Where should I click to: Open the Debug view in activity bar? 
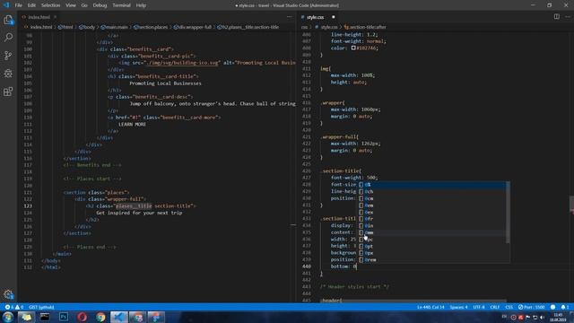[x=8, y=74]
